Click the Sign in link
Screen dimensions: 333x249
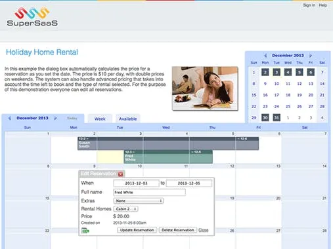309,5
